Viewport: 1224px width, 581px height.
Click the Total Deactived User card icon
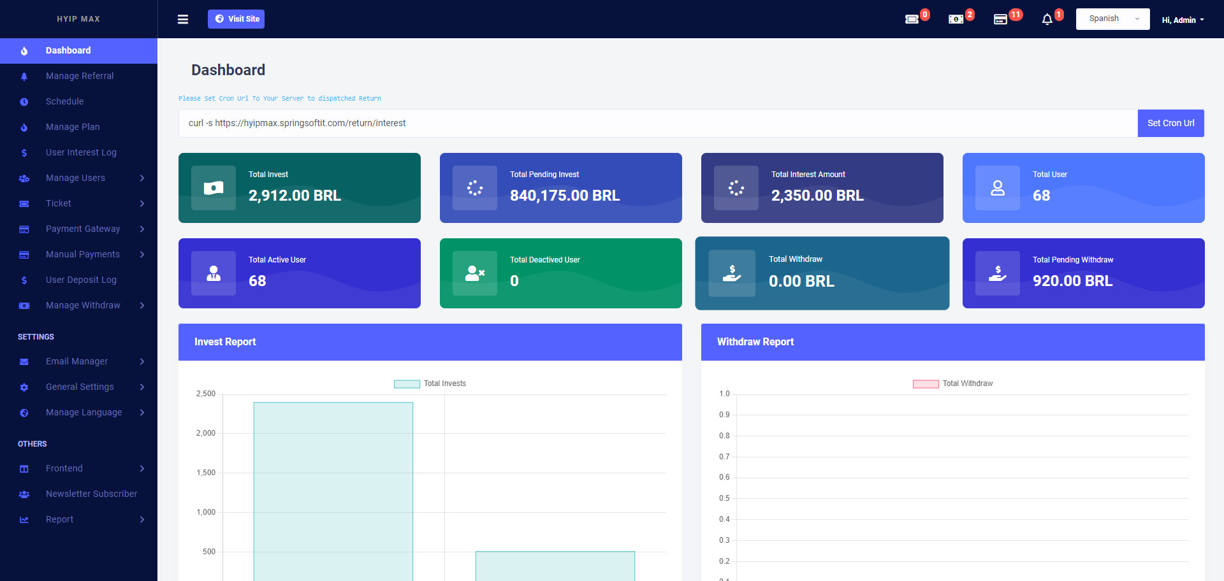pyautogui.click(x=475, y=273)
